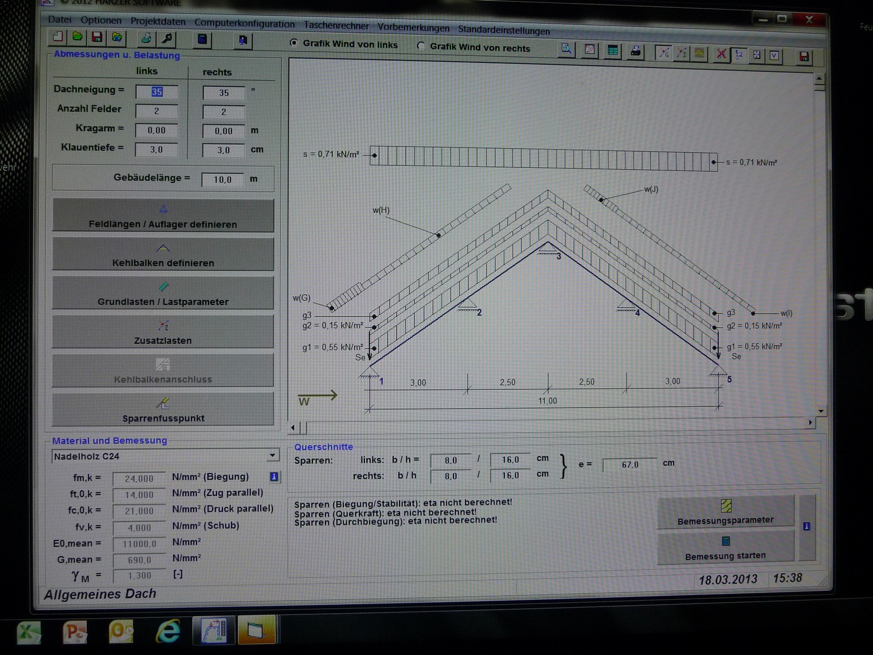Select 'Grafik Wind von links' radio button
Screen dimensions: 873x655
(x=294, y=43)
